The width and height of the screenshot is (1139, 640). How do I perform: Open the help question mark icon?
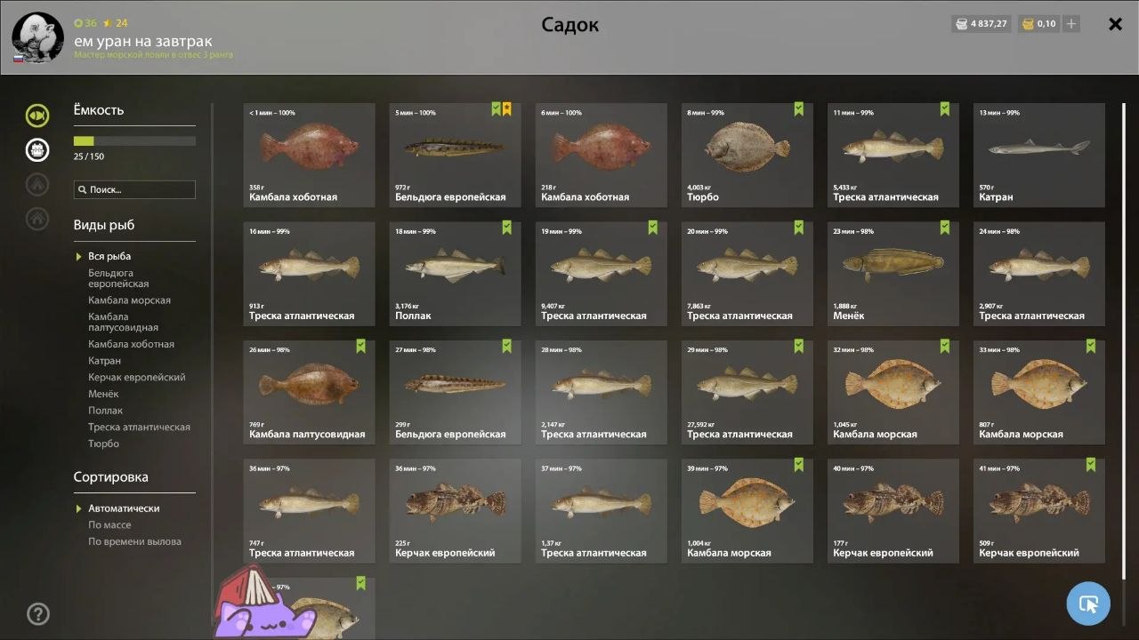click(x=38, y=613)
